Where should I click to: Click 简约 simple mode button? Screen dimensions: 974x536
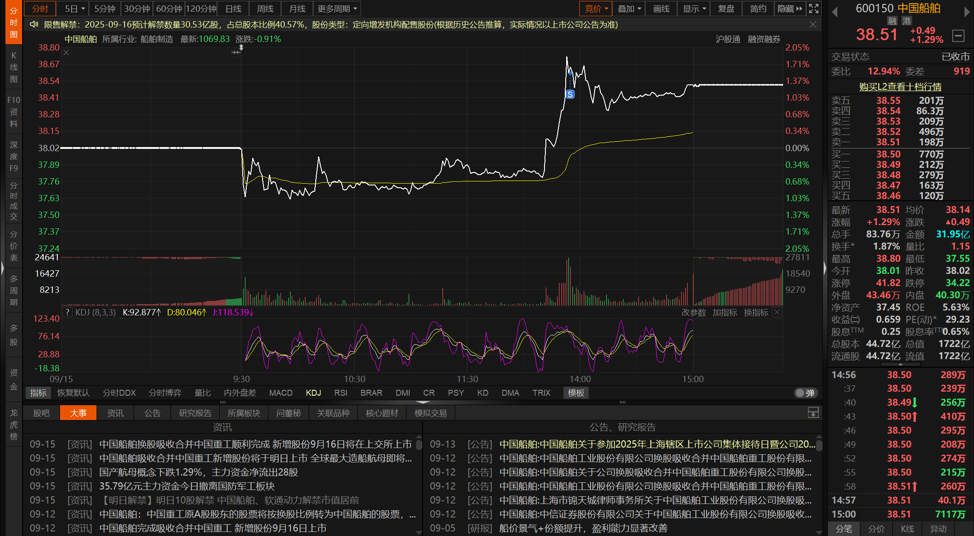coord(758,9)
